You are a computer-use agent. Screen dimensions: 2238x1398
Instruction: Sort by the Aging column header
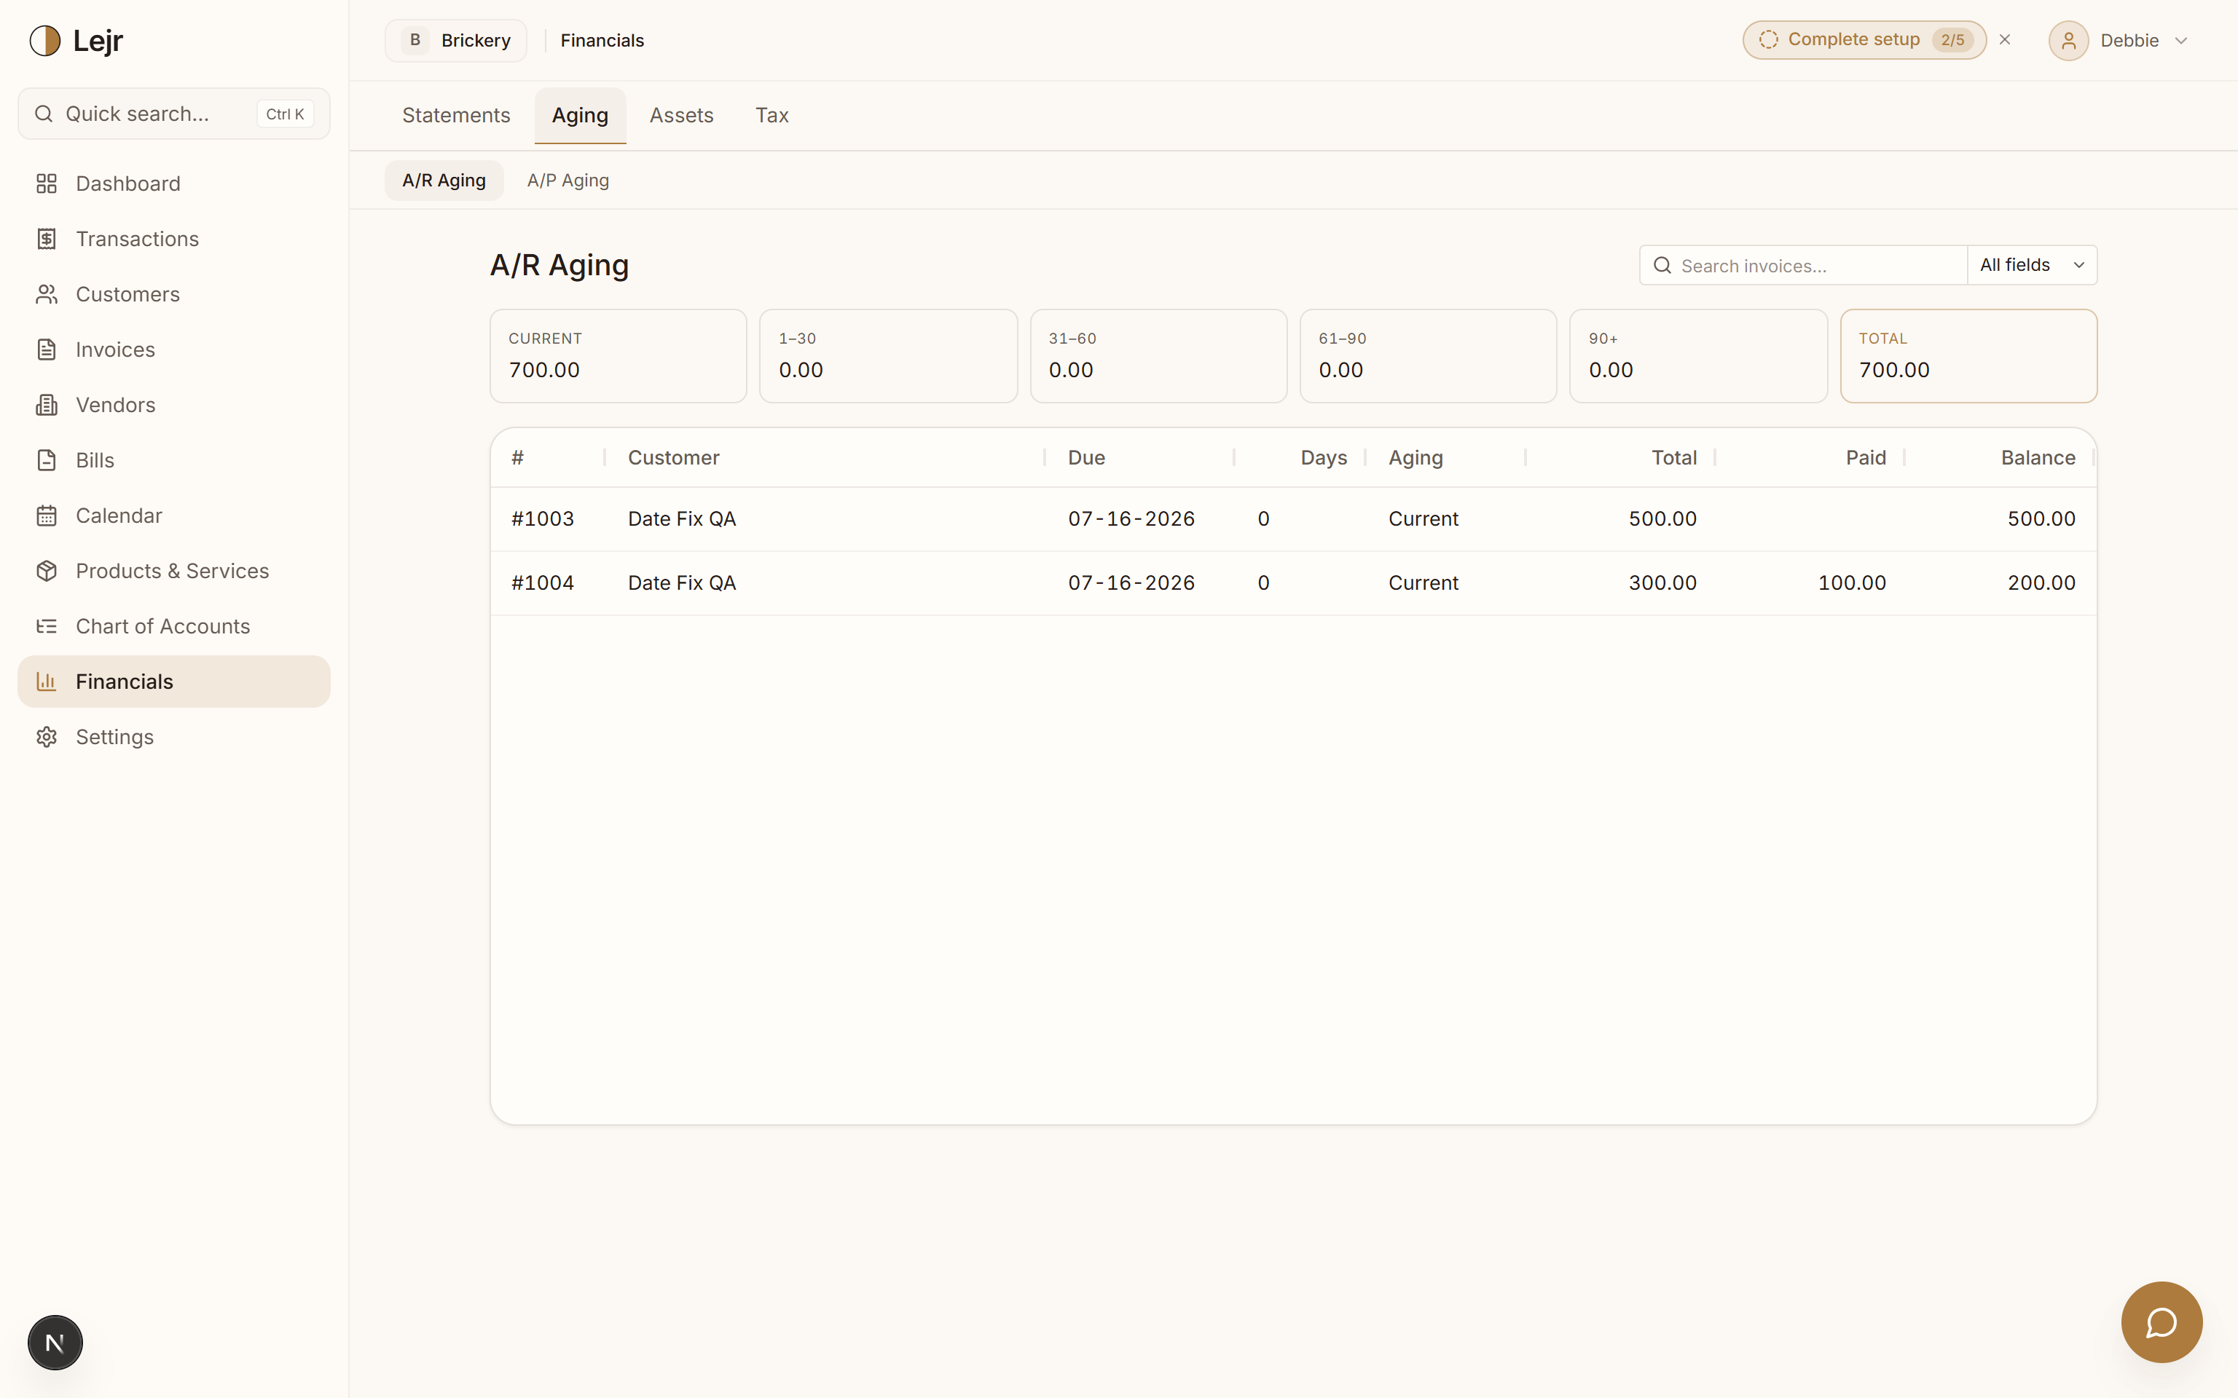1415,458
